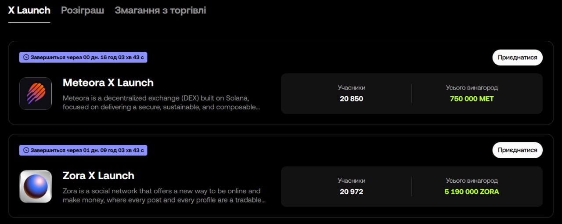This screenshot has height=224, width=562.
Task: Open the Meteora project logo icon
Action: [36, 94]
